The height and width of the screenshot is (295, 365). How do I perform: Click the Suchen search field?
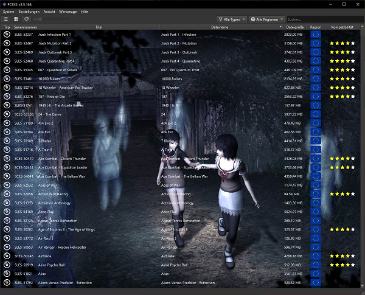(325, 19)
